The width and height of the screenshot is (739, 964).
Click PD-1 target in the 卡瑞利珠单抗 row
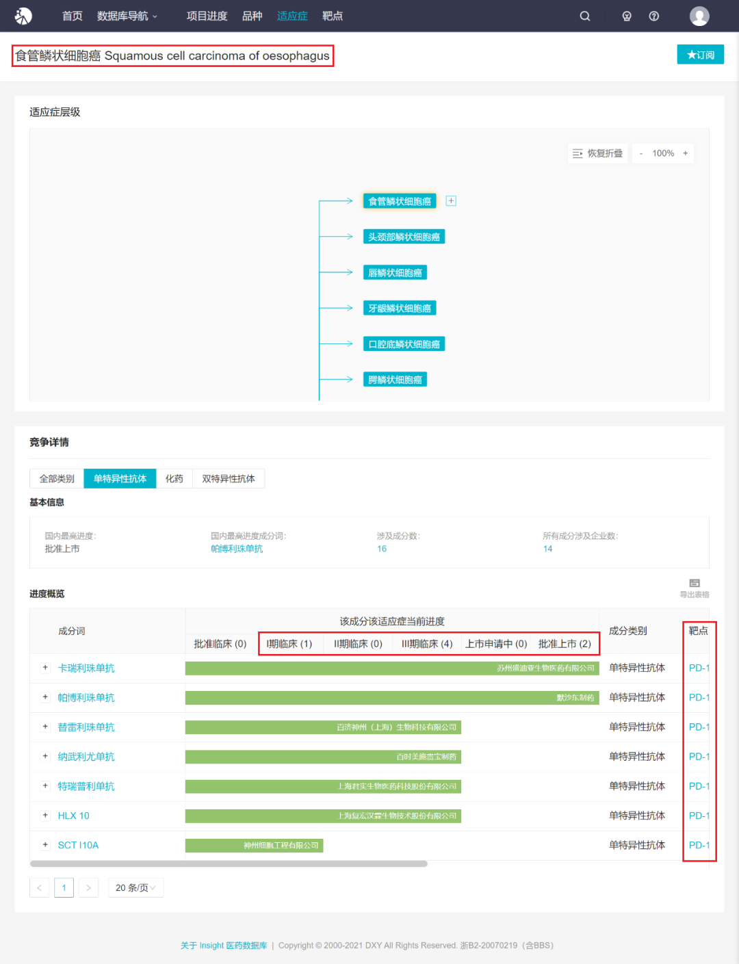click(x=699, y=668)
